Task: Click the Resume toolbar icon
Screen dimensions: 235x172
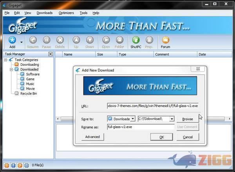Action: click(33, 40)
